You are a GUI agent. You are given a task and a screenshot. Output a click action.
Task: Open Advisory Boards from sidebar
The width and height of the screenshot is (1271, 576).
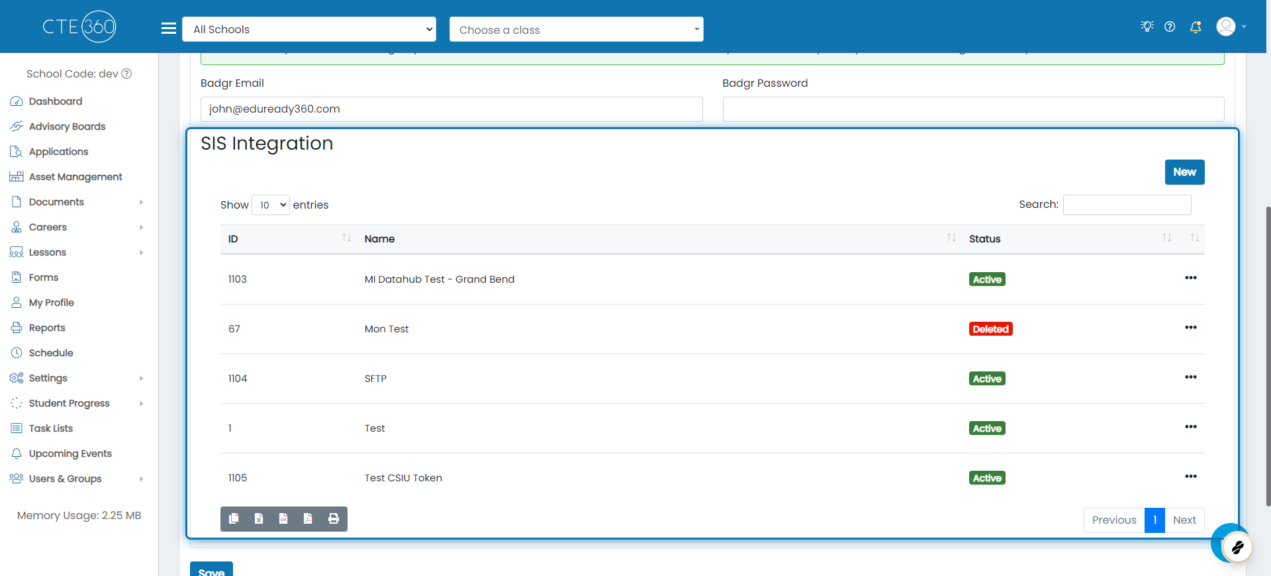[67, 126]
